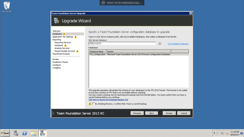
Task: Open Windows Explorer folder icon in taskbar
Action: (x=34, y=133)
